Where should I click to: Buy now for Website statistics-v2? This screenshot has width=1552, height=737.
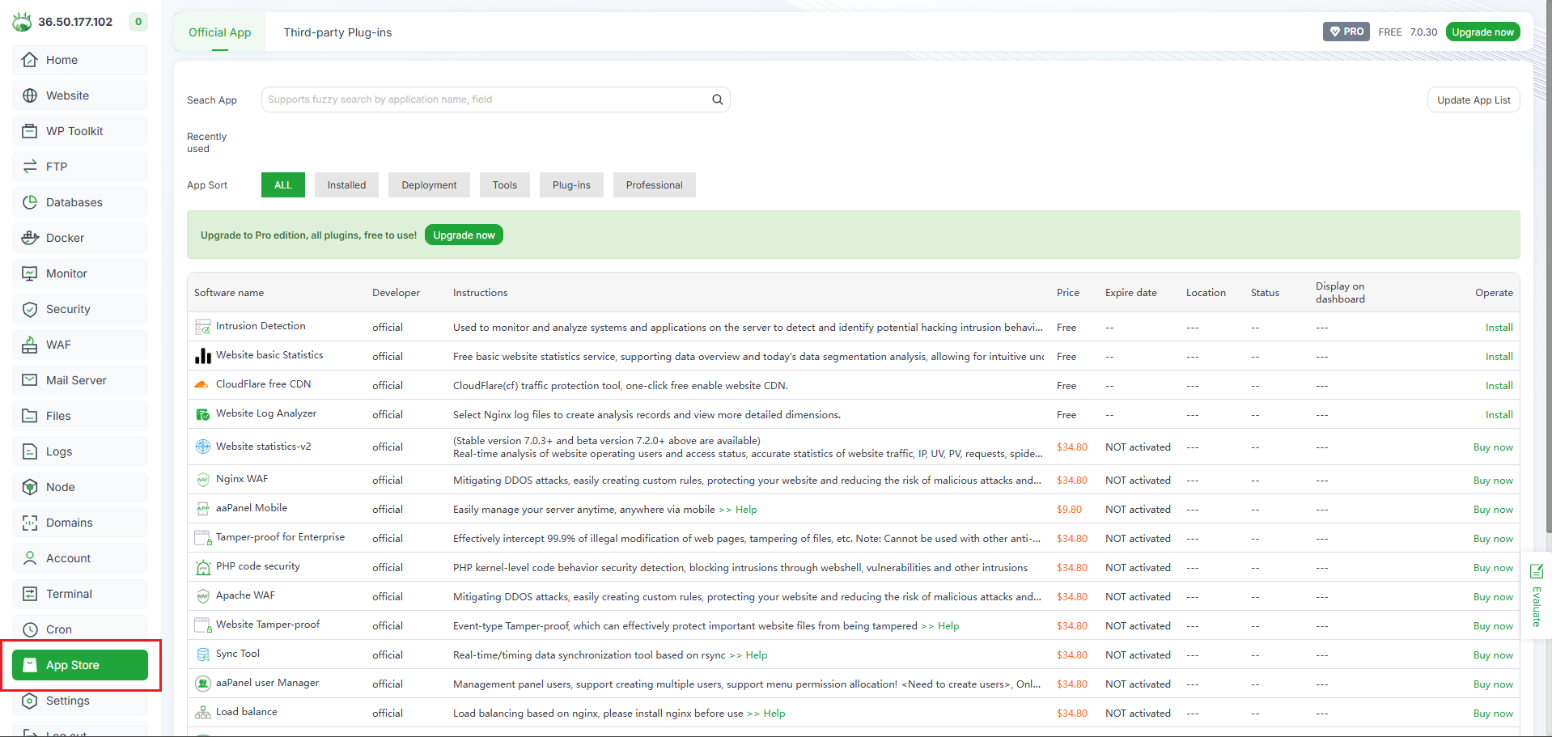coord(1493,447)
